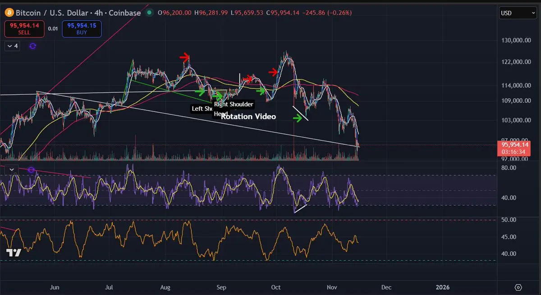This screenshot has height=295, width=541.
Task: Click Jun on the time axis
Action: point(55,287)
